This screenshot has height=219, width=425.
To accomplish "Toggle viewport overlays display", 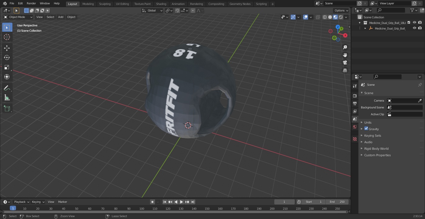I will (x=306, y=17).
